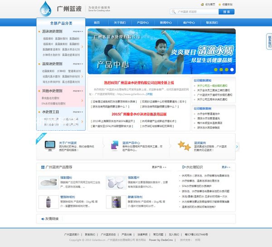Select the third banner slide dot
Image resolution: width=272 pixels, height=247 pixels.
[226, 69]
